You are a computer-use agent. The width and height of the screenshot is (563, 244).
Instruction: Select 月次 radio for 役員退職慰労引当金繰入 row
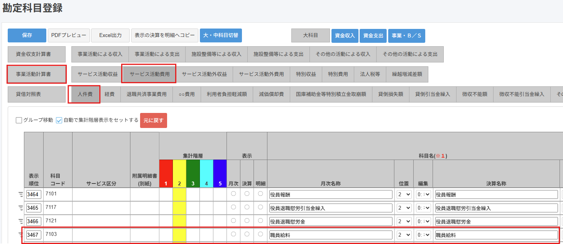pos(233,207)
